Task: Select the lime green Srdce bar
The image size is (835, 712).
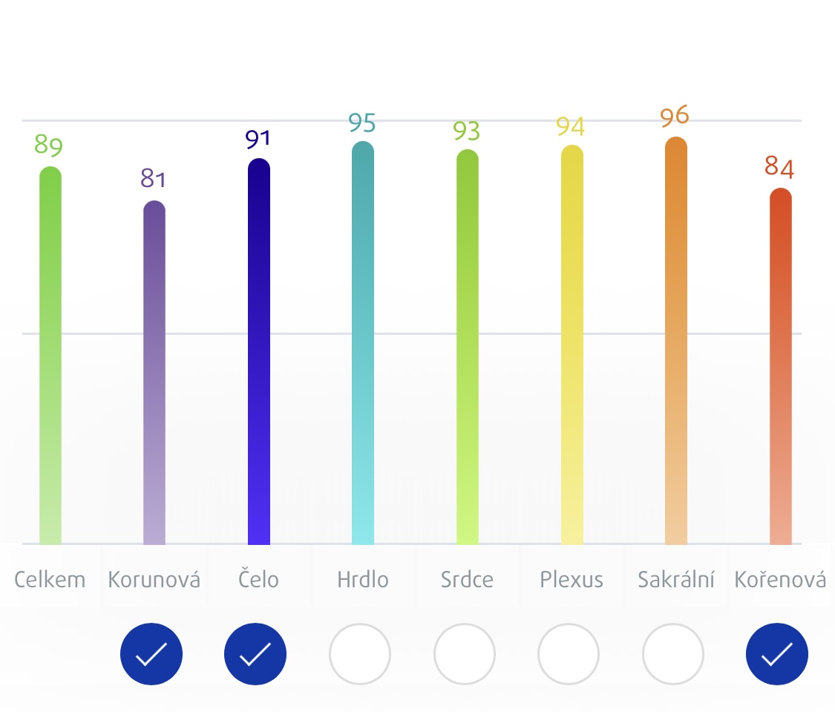Action: coord(468,347)
